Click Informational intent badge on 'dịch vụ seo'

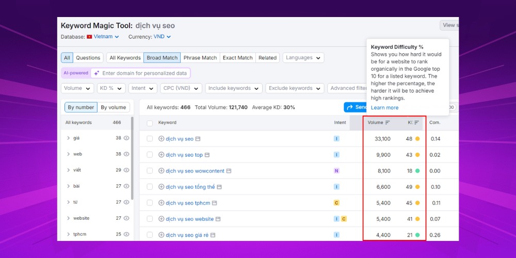(336, 139)
